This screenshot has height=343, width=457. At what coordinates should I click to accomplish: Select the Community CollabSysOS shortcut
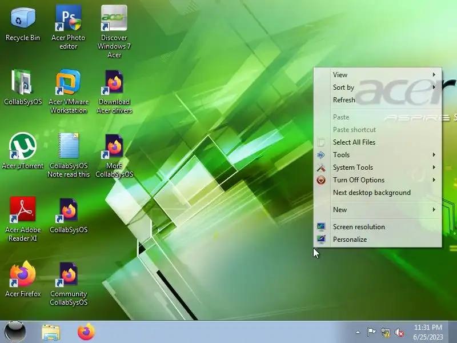click(x=68, y=284)
